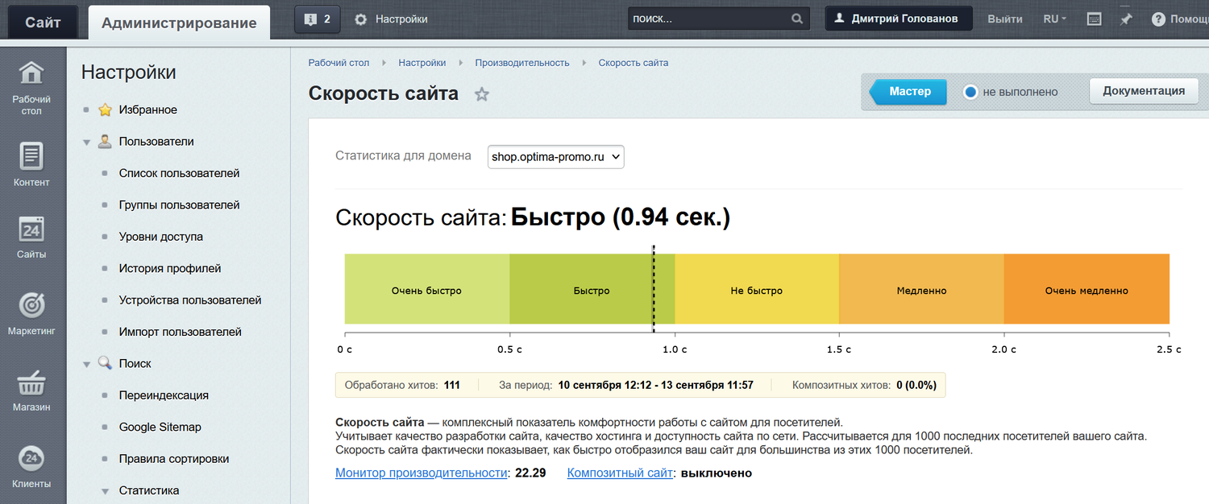Screen dimensions: 1209x504
Task: Click the Очень быстро speed segment
Action: tap(427, 290)
